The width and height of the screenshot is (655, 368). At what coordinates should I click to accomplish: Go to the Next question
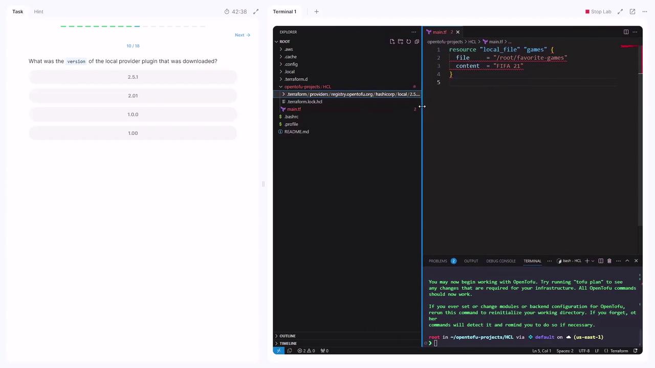click(242, 35)
